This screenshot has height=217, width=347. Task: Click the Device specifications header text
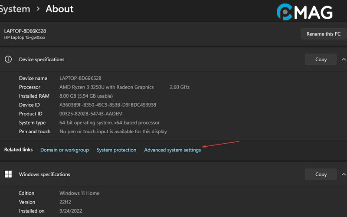coord(42,59)
